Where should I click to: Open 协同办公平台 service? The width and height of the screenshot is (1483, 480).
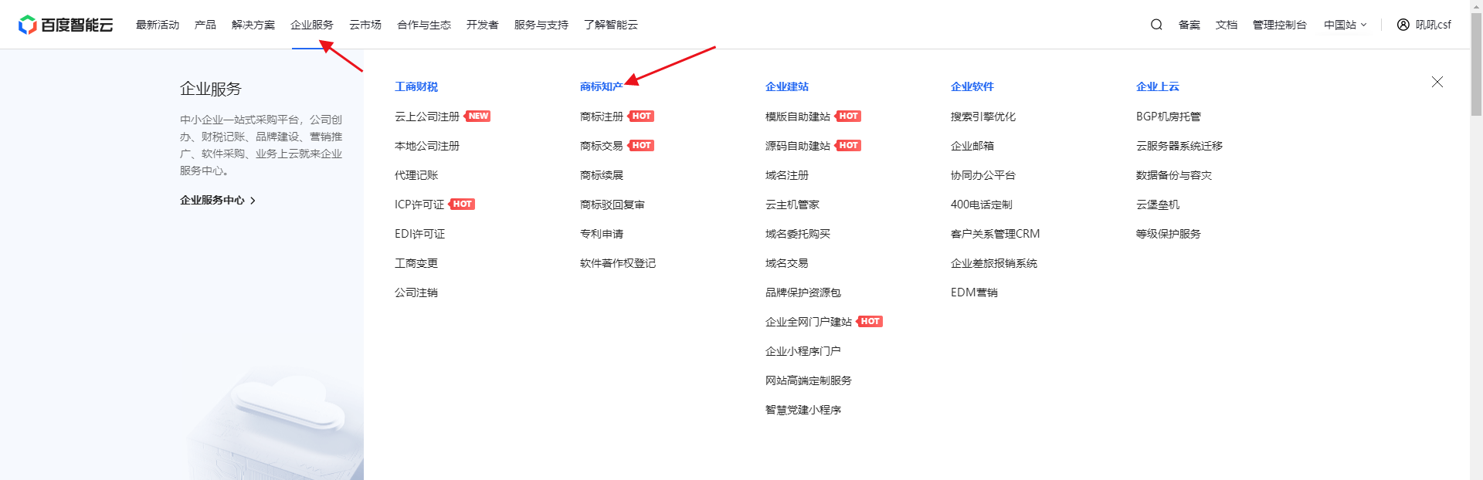[x=983, y=175]
